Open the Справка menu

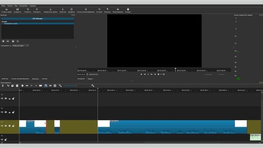point(32,6)
